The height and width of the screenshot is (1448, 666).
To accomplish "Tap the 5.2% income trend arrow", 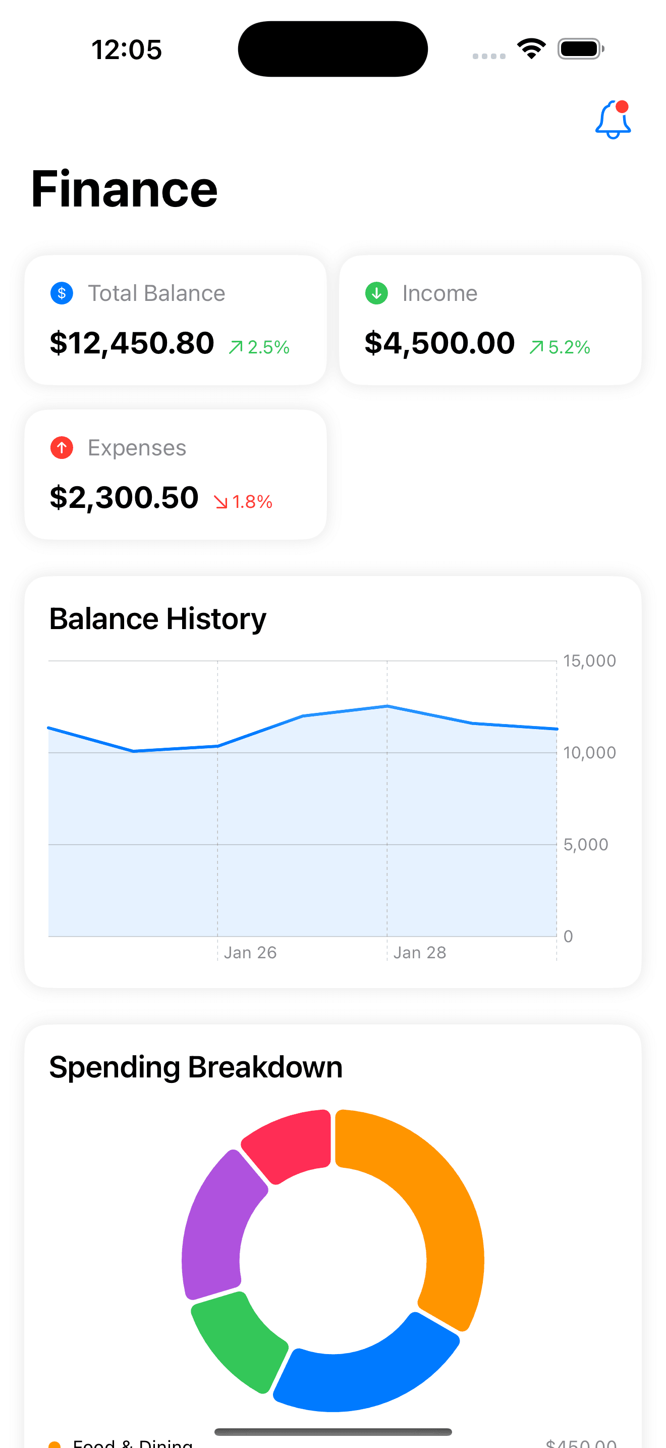I will coord(536,347).
